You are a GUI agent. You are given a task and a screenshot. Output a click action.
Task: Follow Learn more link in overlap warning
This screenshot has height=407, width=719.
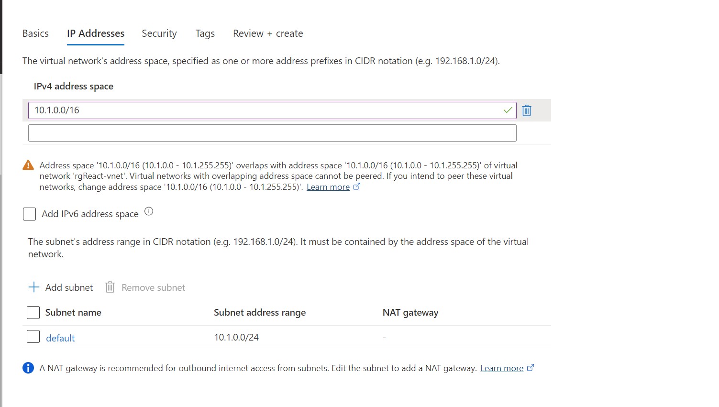pyautogui.click(x=328, y=187)
